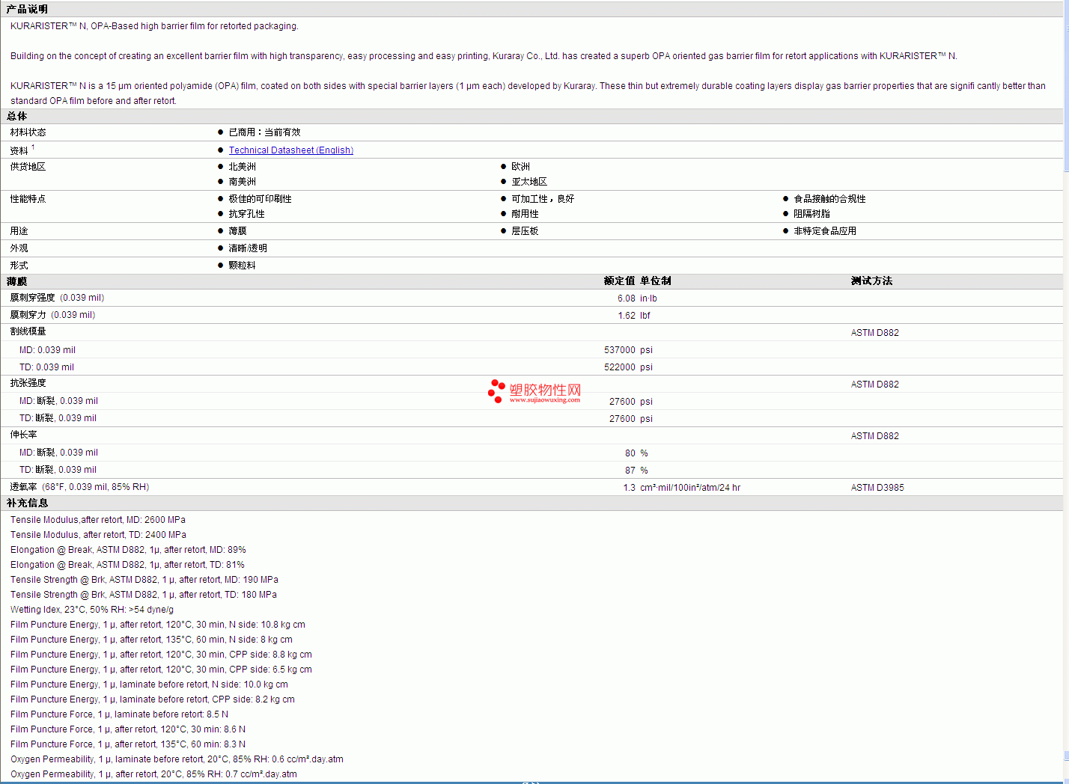
Task: Select line "Film Puncture Force, 1 µ, laminate before retort: 8.5 N"
Action: point(120,714)
